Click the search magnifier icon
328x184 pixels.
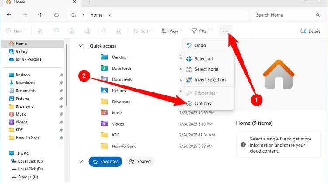coord(318,15)
